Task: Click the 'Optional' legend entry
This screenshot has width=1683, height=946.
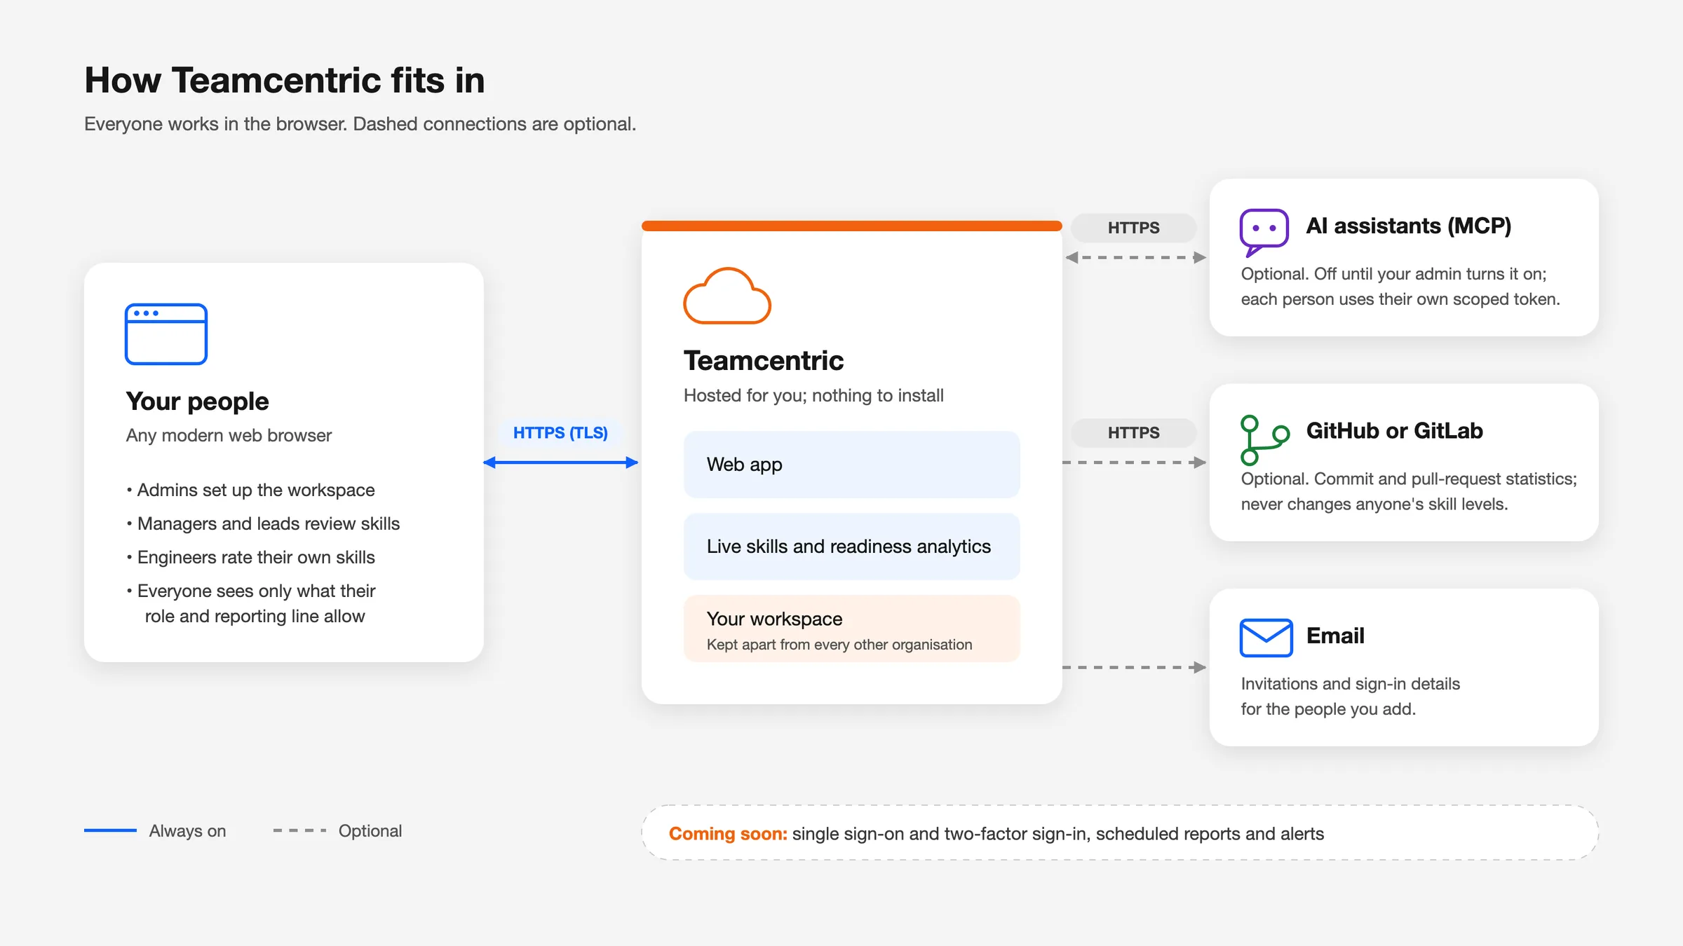Action: [337, 831]
